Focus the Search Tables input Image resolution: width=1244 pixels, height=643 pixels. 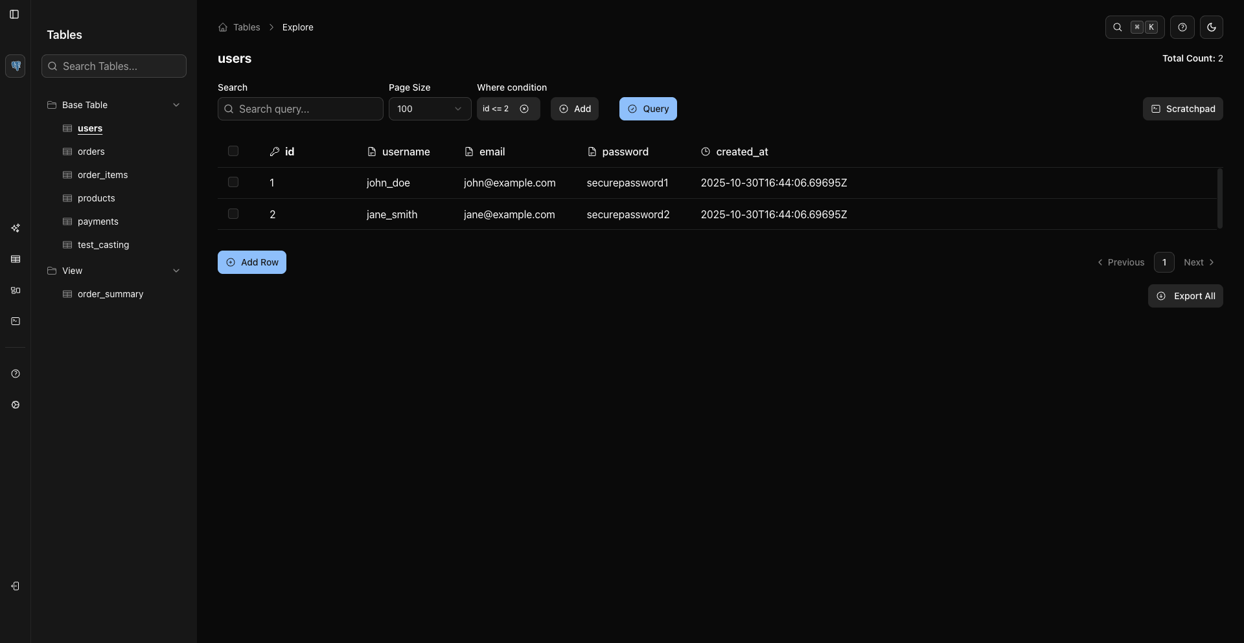click(114, 66)
